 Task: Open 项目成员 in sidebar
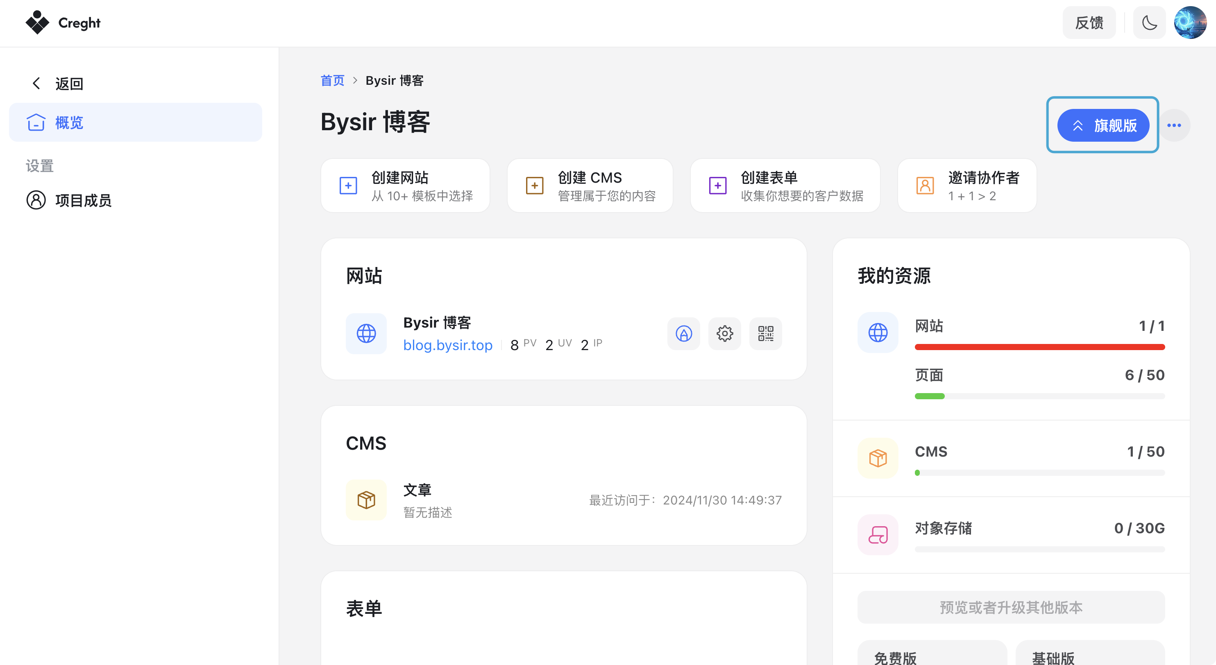136,201
